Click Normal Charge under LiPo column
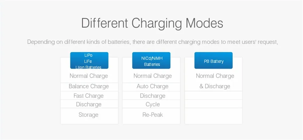This screenshot has height=140, width=303. [x=89, y=76]
